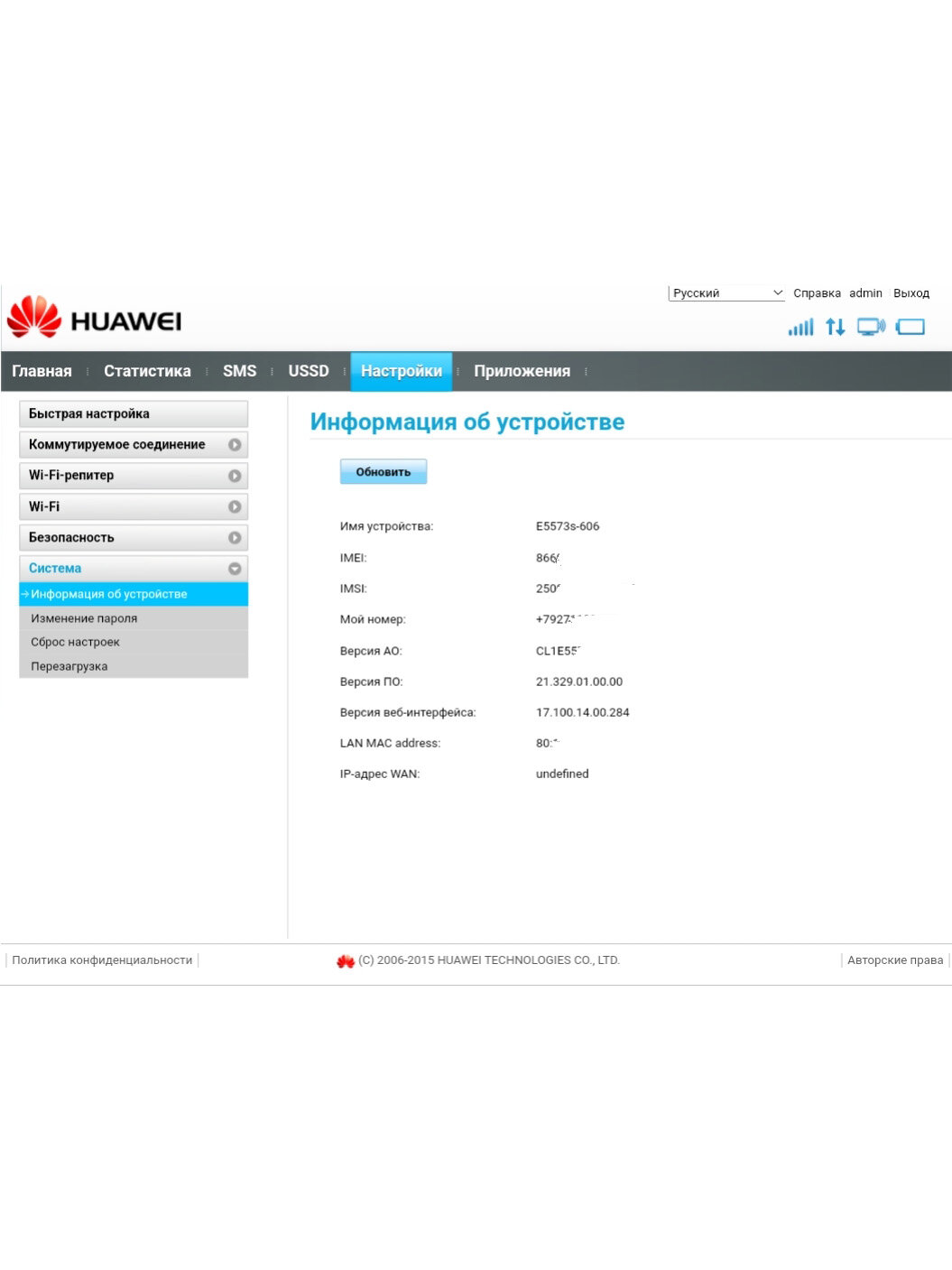Image resolution: width=952 pixels, height=1270 pixels.
Task: Collapse the Система section
Action: (134, 569)
